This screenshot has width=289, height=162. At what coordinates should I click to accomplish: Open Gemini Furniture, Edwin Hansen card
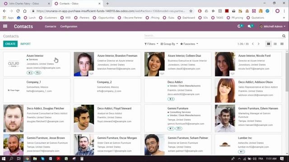pos(248,118)
